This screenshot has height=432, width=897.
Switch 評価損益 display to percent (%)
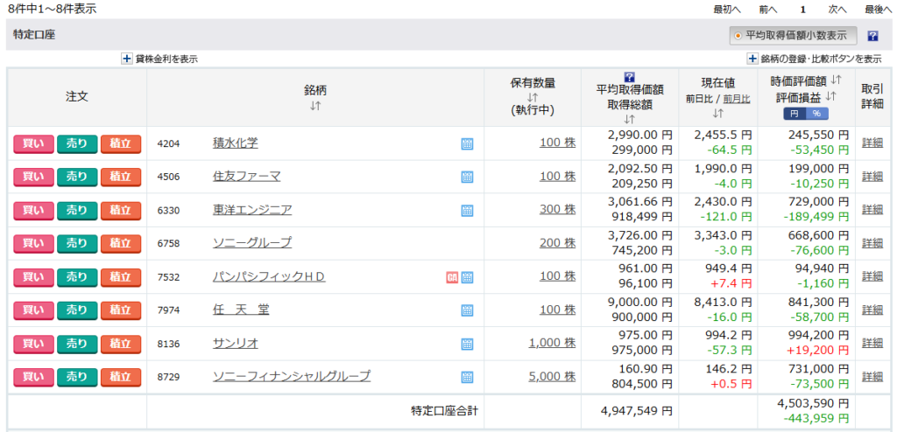coord(816,114)
